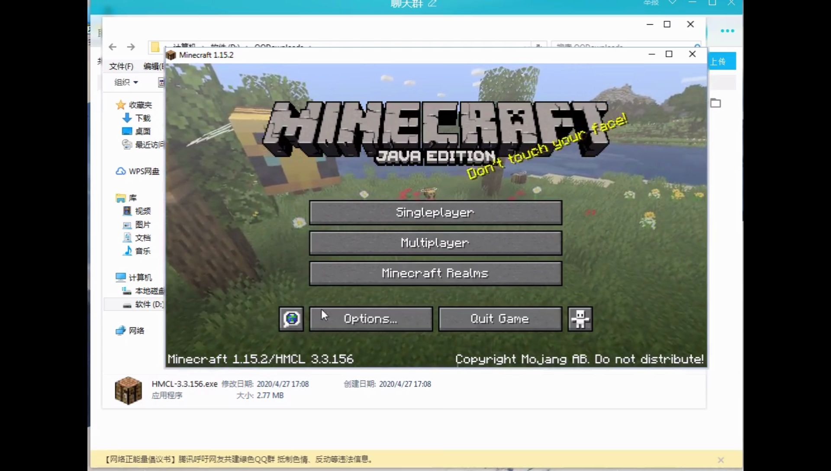Click the 网络 network icon

point(121,331)
